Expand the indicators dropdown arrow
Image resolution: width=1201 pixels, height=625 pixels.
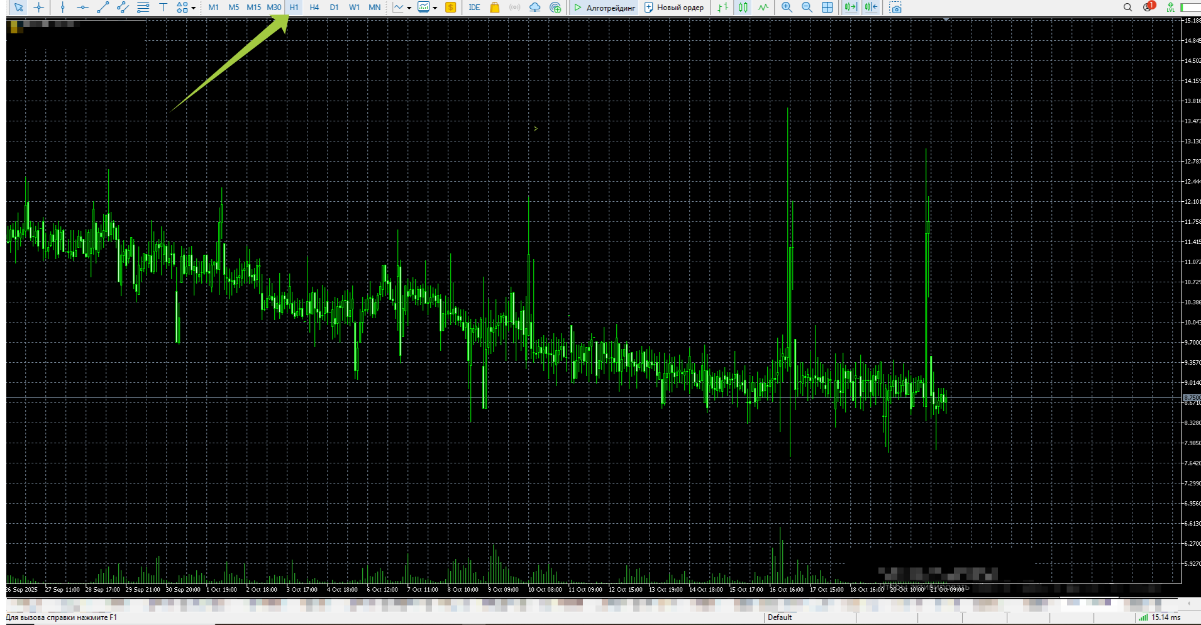click(434, 8)
